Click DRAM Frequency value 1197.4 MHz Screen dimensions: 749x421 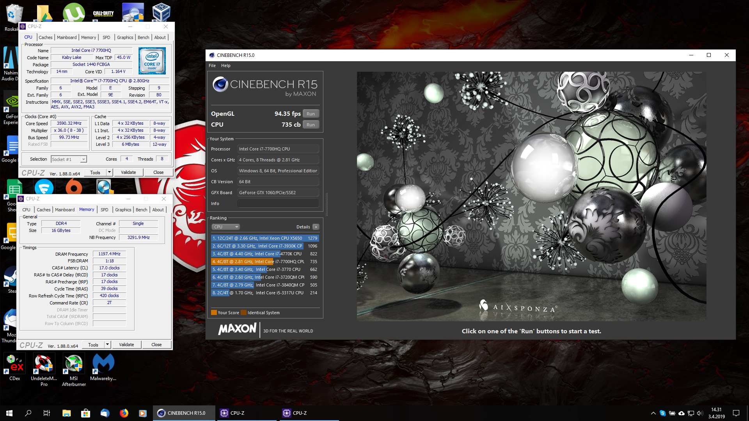pos(109,254)
